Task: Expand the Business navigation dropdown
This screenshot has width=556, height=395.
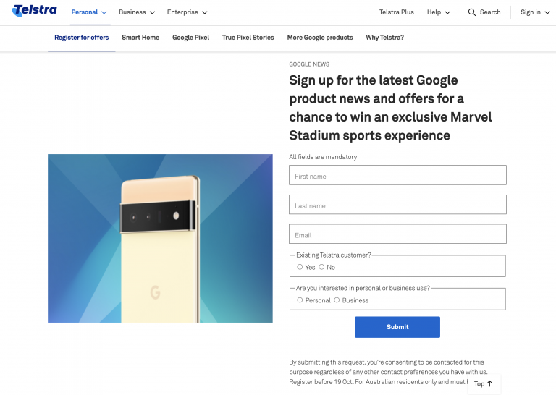Action: point(137,12)
